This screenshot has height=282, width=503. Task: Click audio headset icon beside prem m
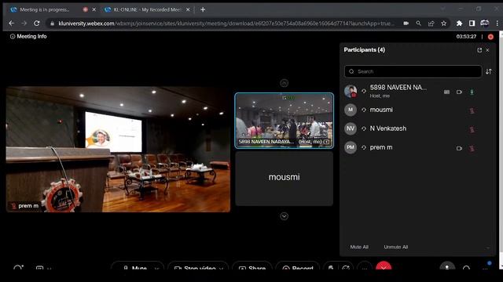coord(364,147)
